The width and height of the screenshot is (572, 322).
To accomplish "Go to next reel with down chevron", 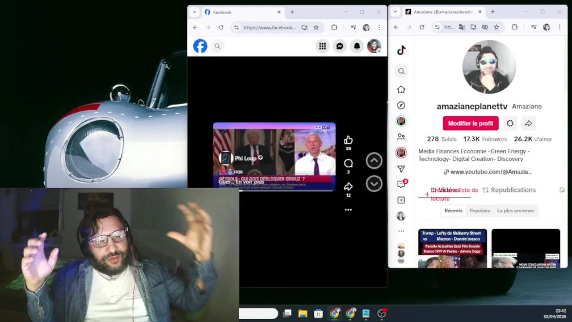I will click(x=374, y=183).
